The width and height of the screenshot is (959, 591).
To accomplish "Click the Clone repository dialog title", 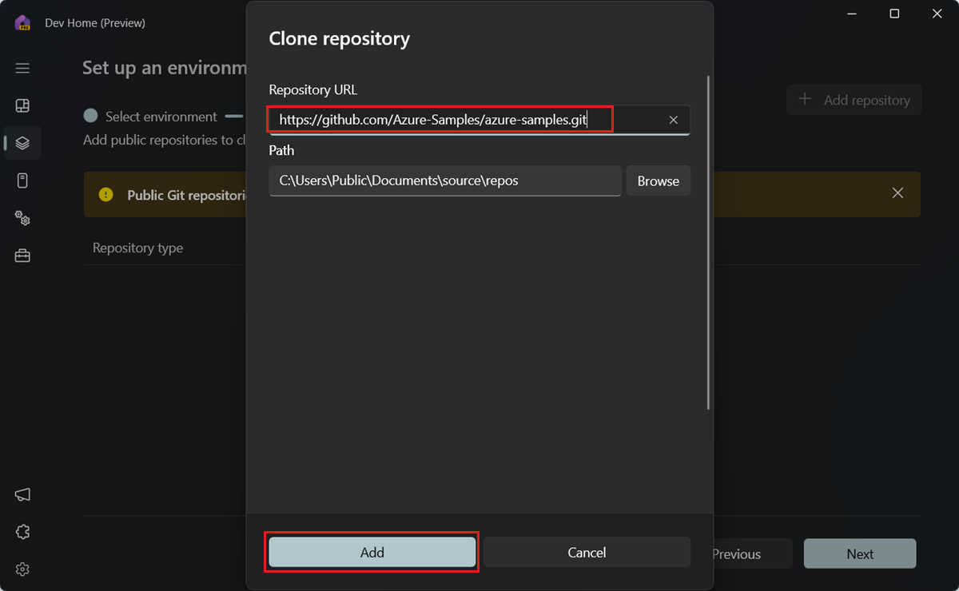I will click(339, 38).
